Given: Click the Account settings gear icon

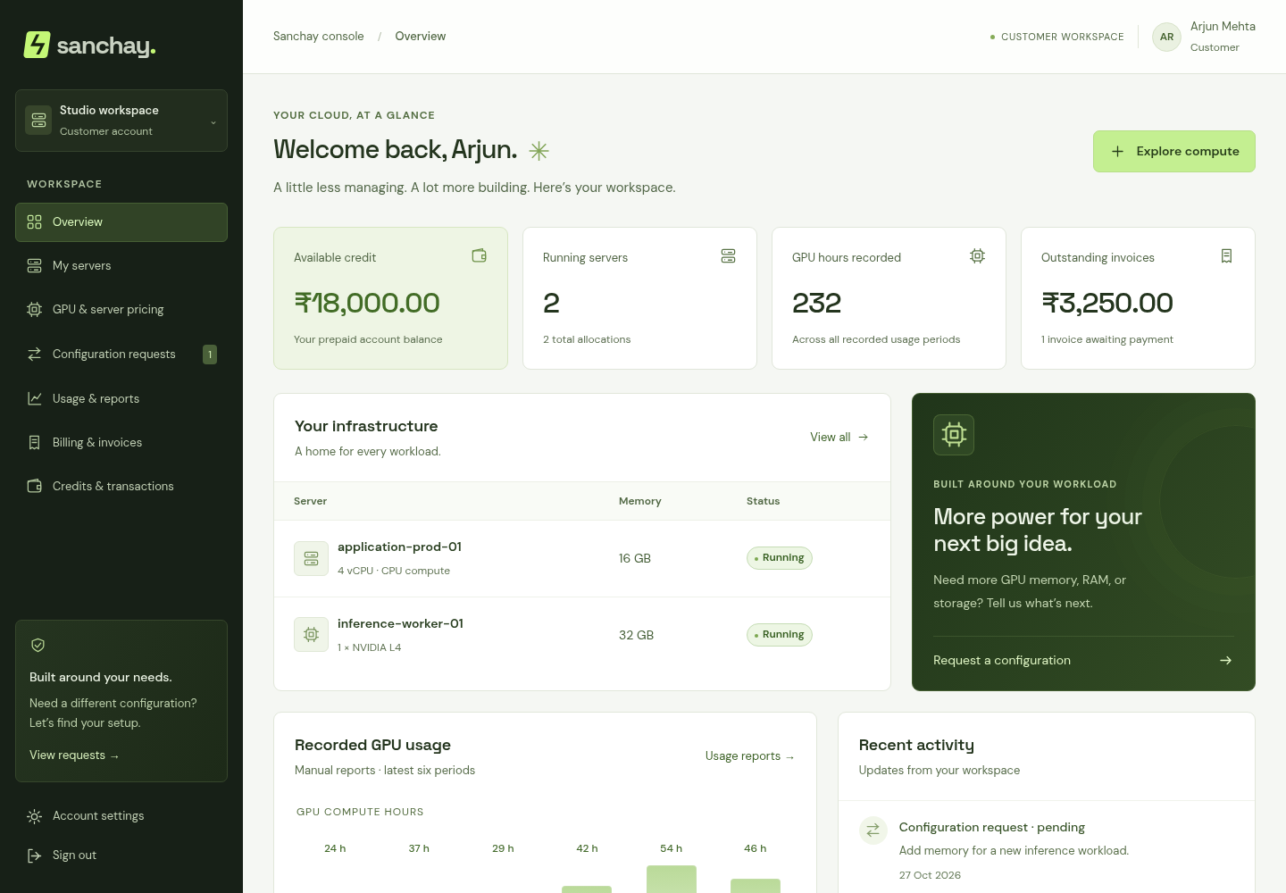Looking at the screenshot, I should (x=35, y=816).
